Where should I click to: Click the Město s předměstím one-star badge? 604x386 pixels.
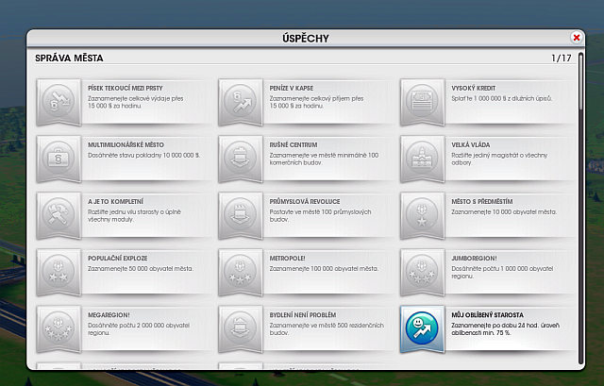422,215
